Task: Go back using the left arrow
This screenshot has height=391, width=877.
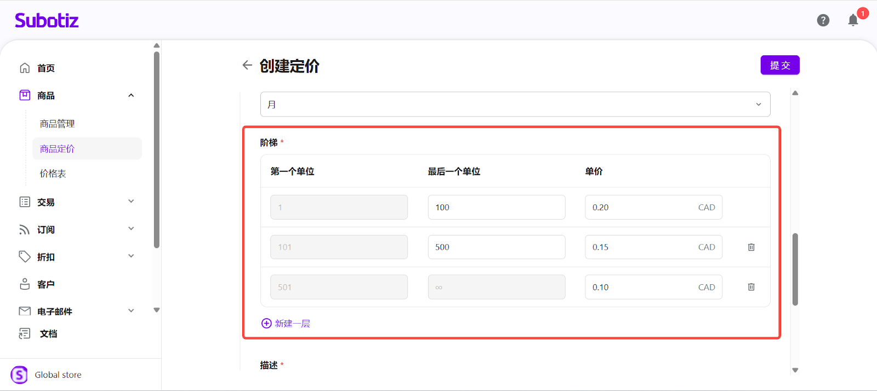Action: (247, 65)
